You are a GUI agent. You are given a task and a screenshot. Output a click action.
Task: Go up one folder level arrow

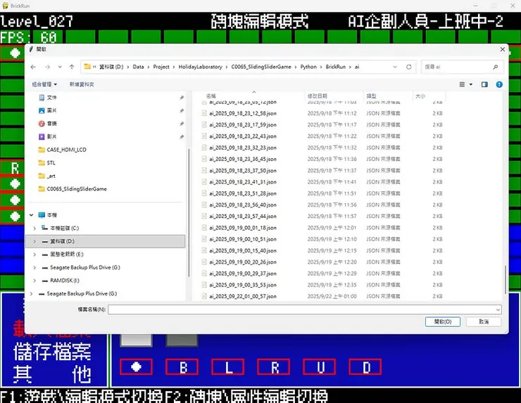pyautogui.click(x=72, y=67)
